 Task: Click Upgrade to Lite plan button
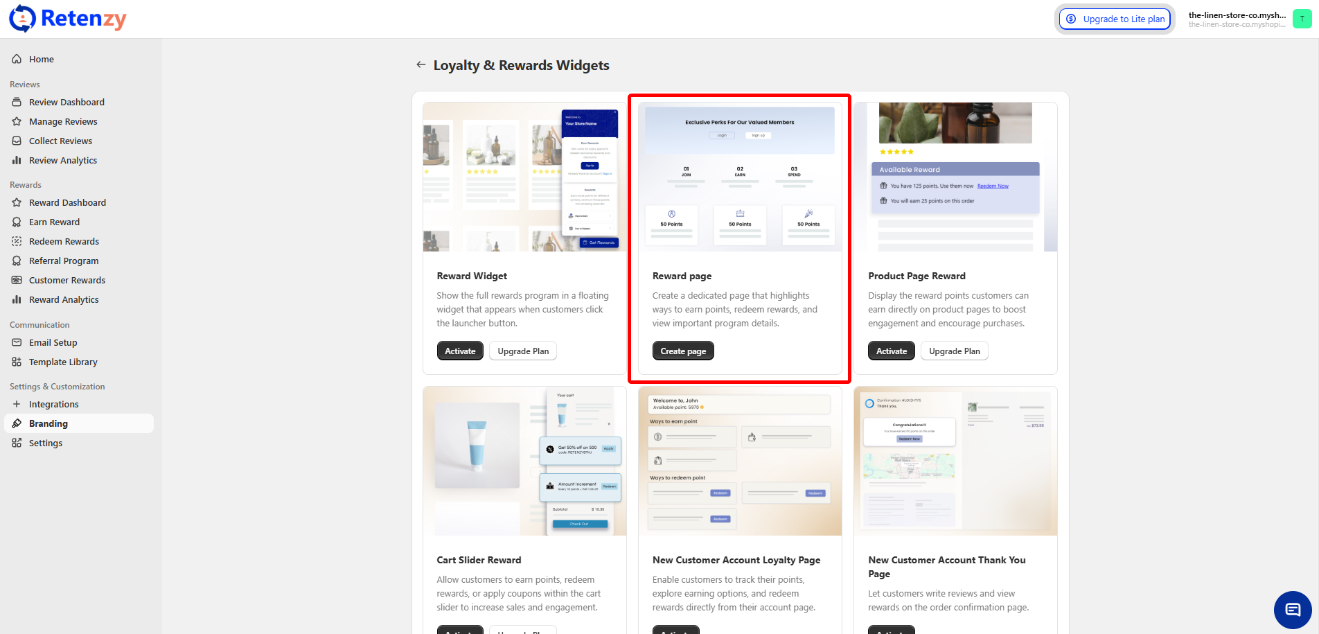[1115, 19]
